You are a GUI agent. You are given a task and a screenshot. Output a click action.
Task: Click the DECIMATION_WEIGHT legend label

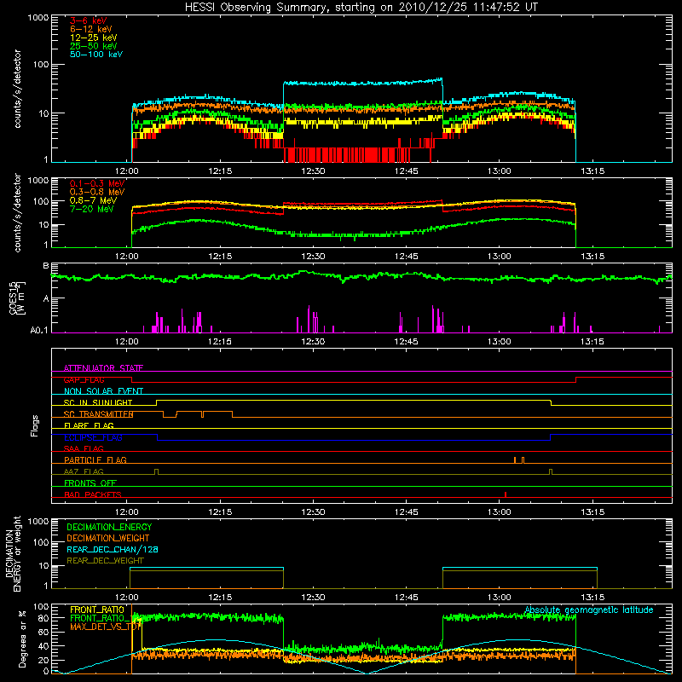click(x=108, y=538)
